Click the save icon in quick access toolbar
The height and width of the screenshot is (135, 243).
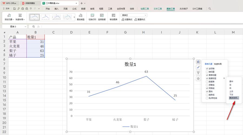pos(14,9)
